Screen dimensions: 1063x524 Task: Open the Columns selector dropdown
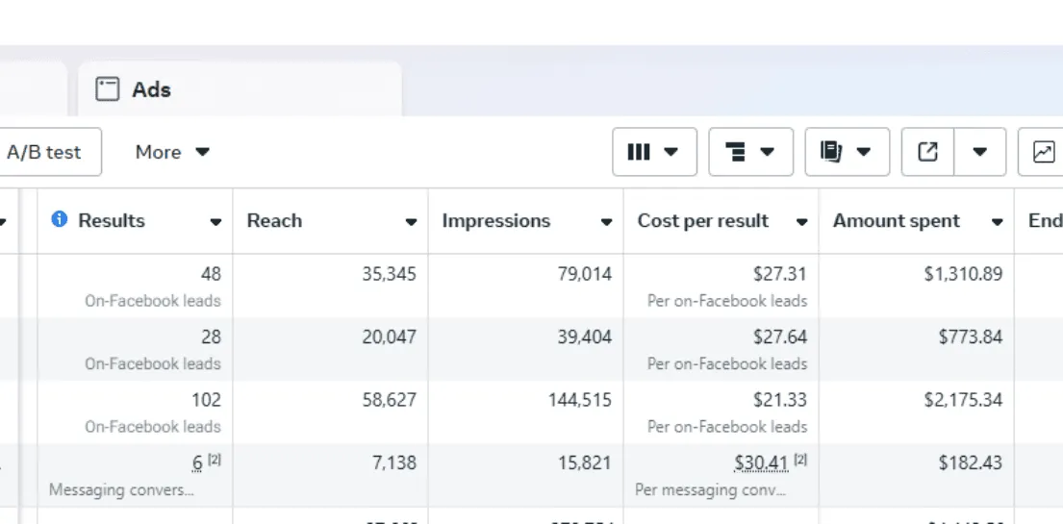[x=654, y=152]
